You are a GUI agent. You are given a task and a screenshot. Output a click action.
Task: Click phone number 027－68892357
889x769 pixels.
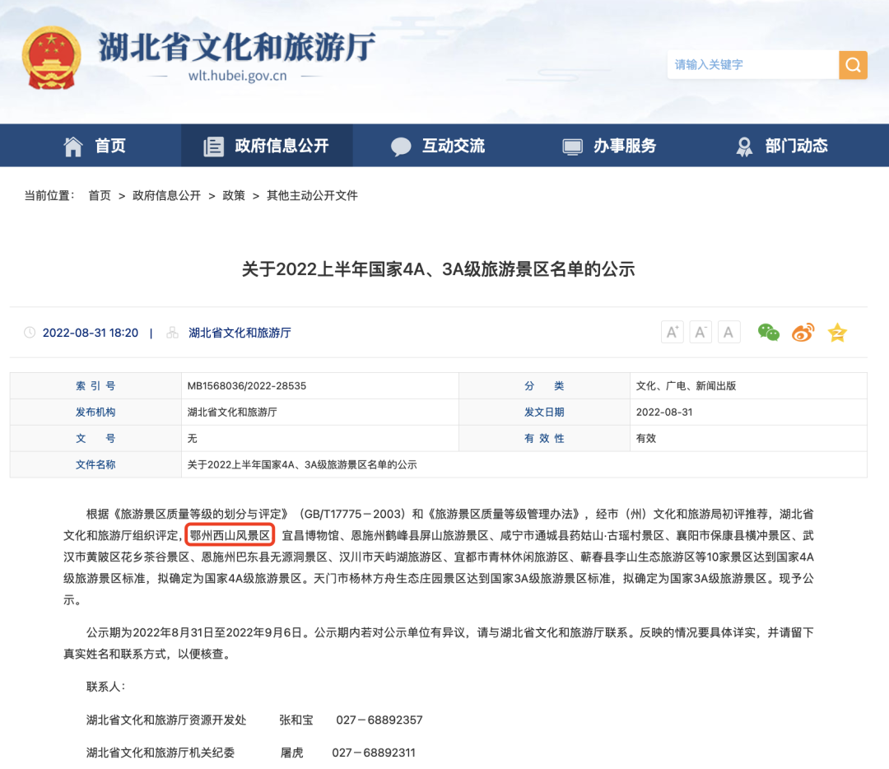click(379, 720)
